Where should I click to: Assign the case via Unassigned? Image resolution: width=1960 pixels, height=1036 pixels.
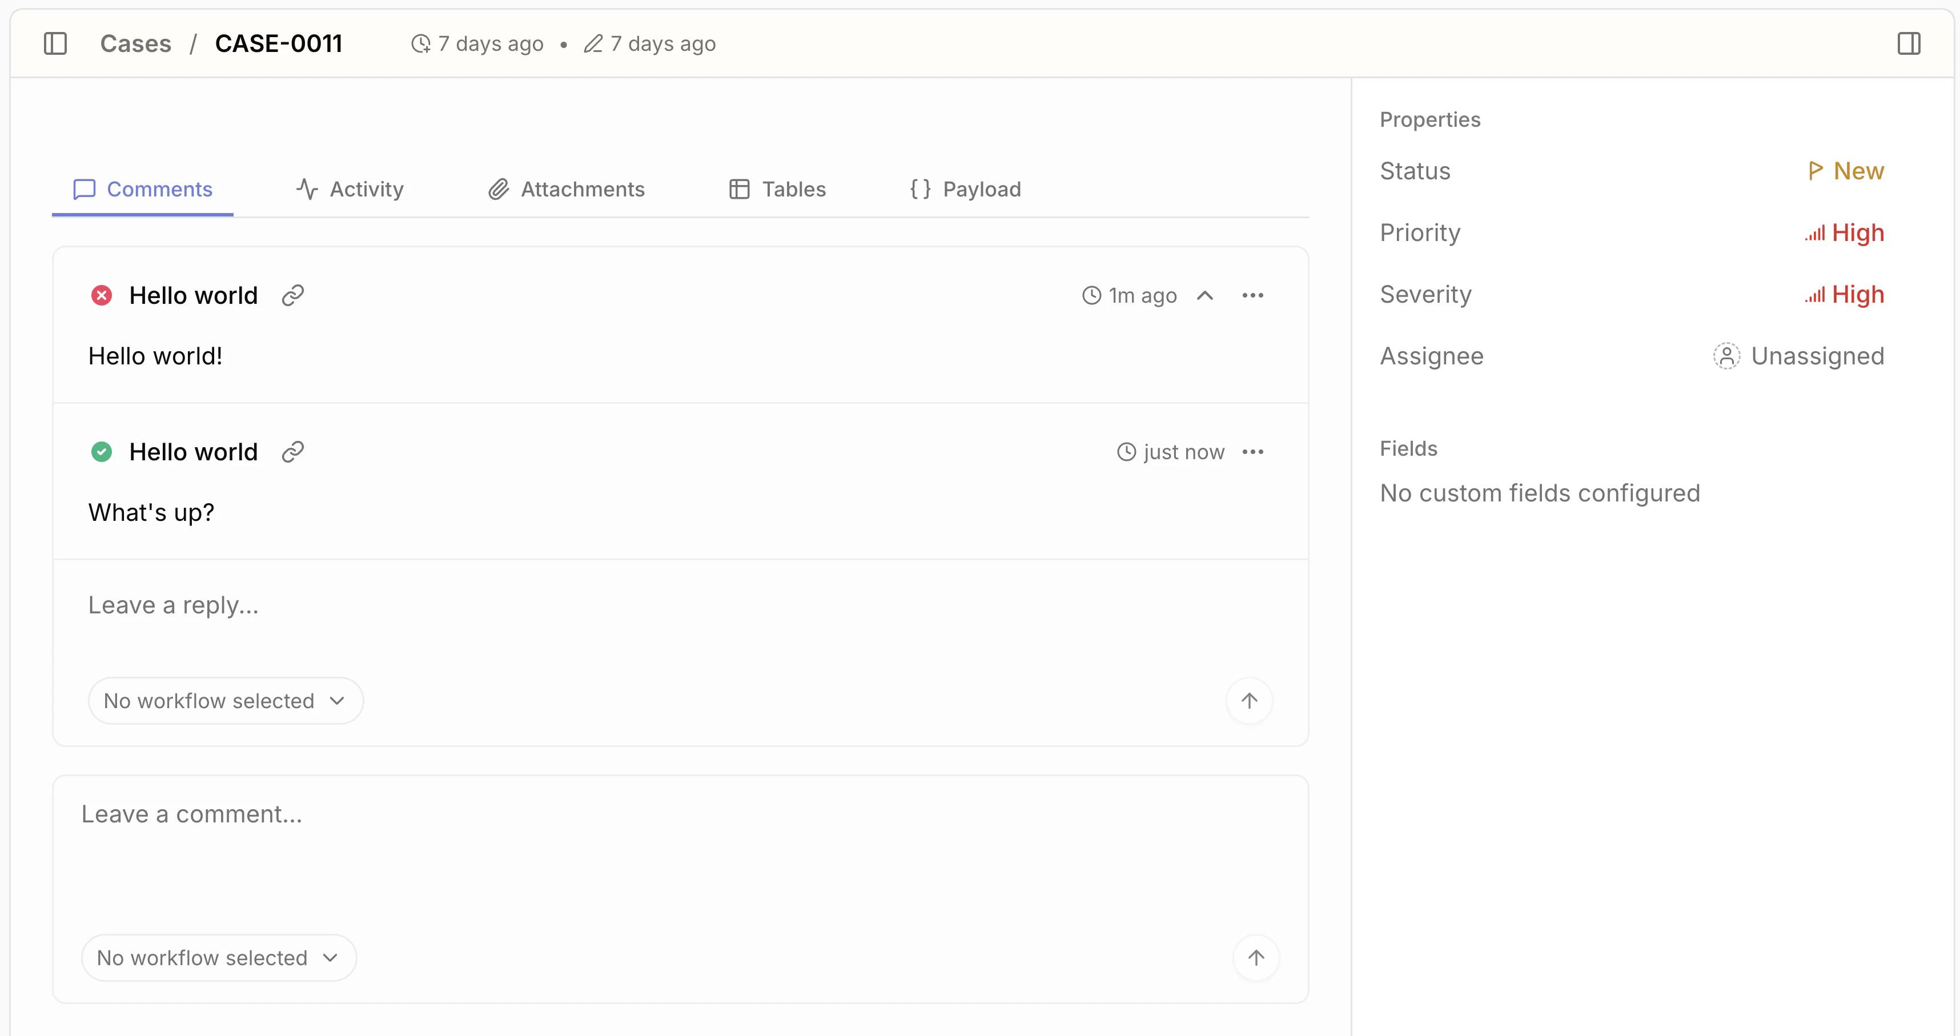pos(1800,356)
